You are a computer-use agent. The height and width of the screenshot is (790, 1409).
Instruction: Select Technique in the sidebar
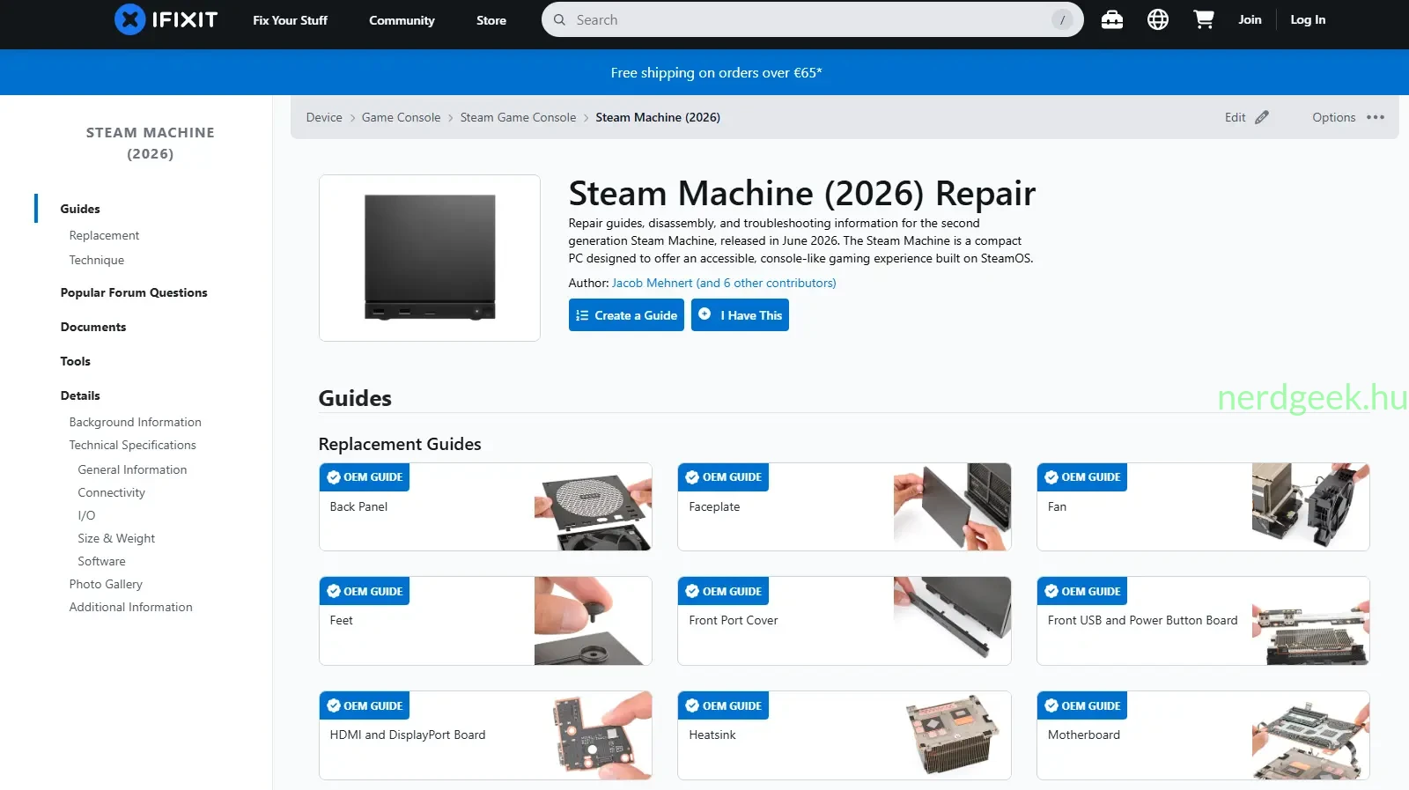97,260
